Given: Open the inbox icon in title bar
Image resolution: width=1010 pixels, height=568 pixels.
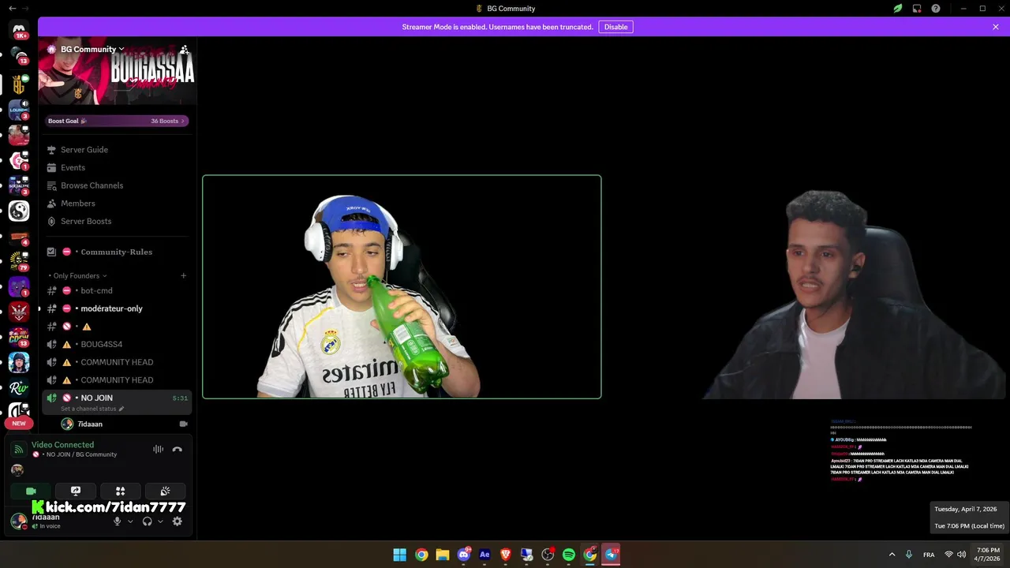Looking at the screenshot, I should pyautogui.click(x=917, y=9).
